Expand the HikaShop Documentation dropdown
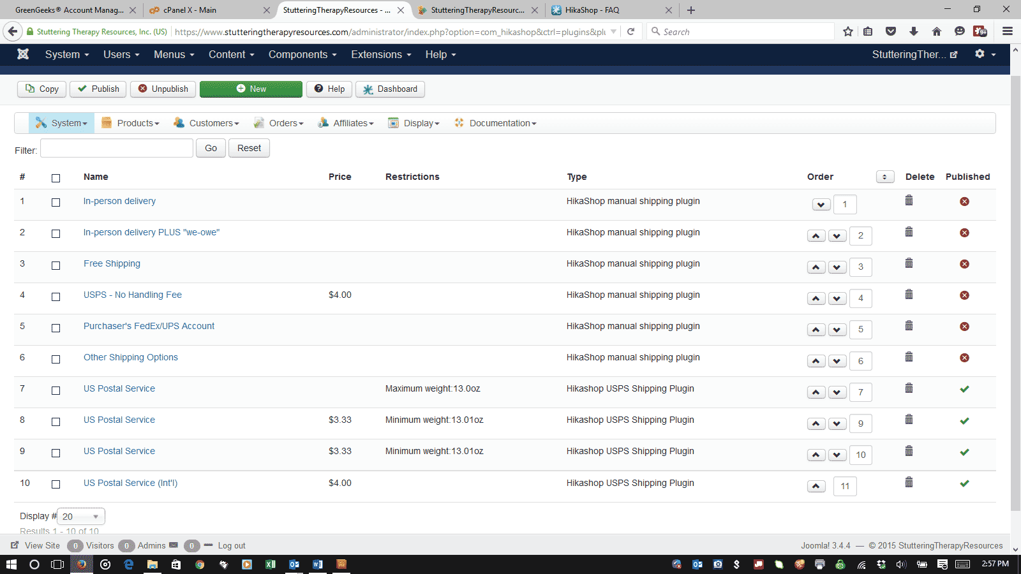This screenshot has width=1021, height=574. pos(495,123)
